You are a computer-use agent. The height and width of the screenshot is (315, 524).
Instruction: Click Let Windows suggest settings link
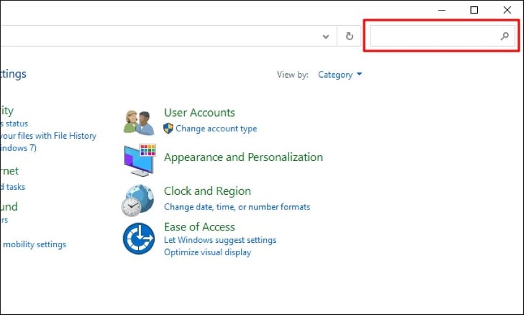pyautogui.click(x=220, y=240)
